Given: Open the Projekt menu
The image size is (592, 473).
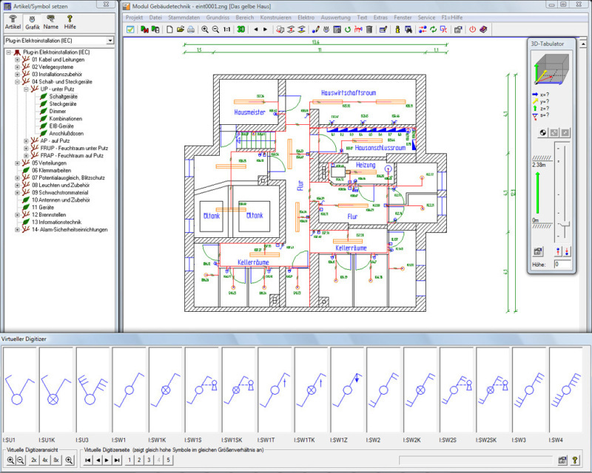Looking at the screenshot, I should pyautogui.click(x=134, y=17).
